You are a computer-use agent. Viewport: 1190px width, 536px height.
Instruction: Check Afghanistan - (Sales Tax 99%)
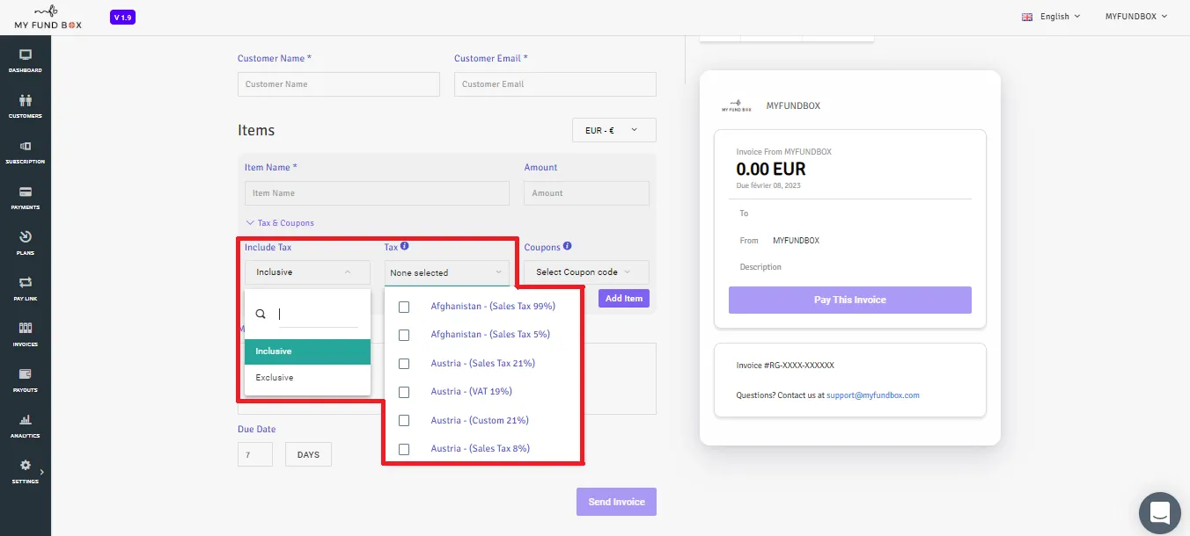pyautogui.click(x=404, y=307)
